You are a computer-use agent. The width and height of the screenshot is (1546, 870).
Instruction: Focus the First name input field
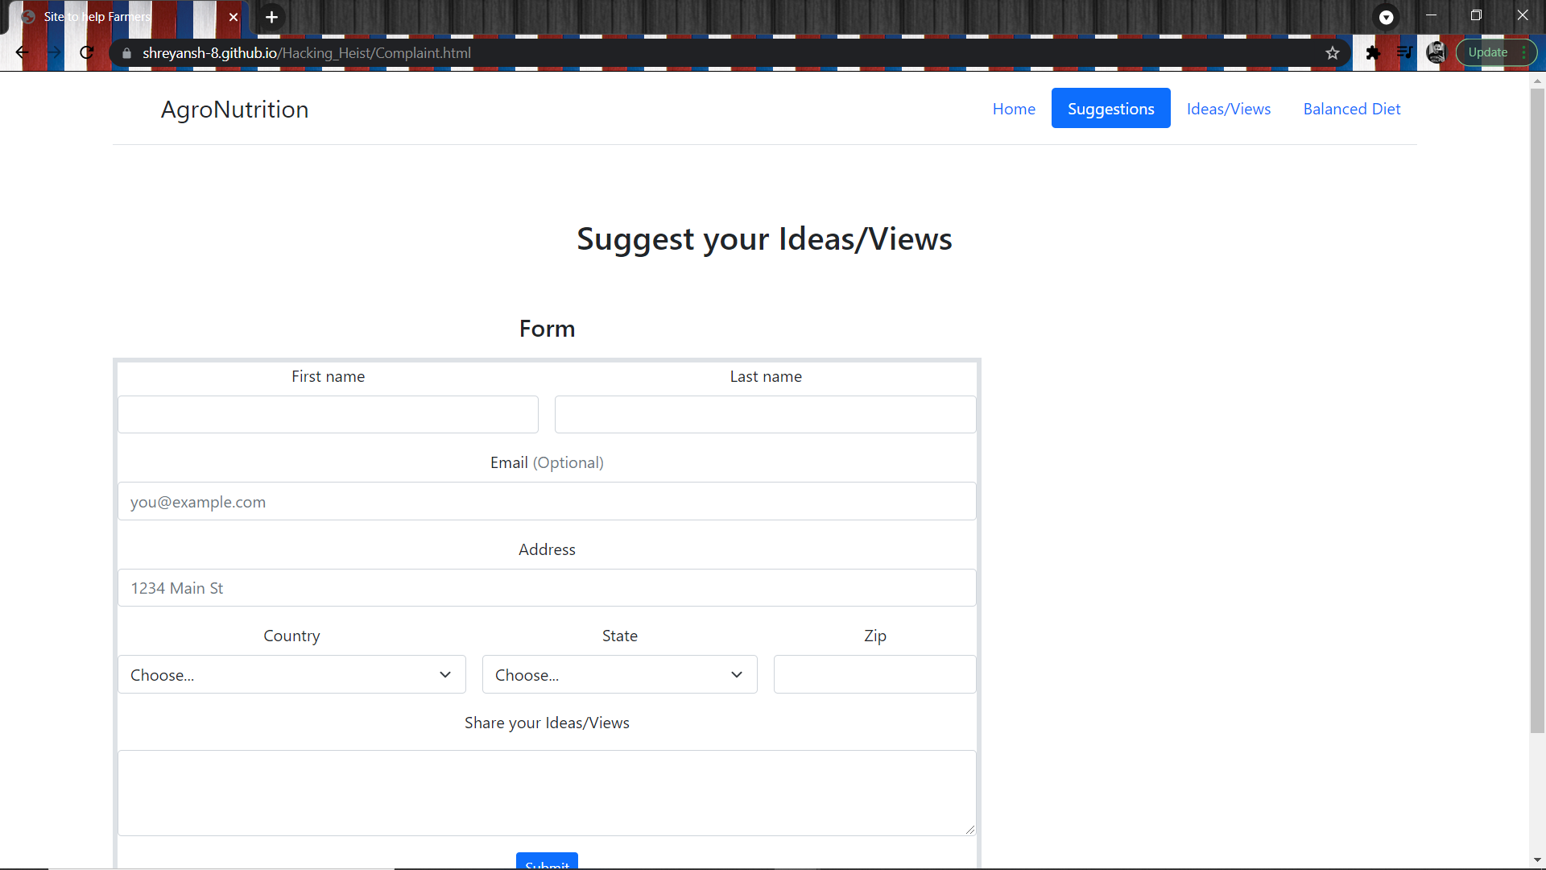328,414
